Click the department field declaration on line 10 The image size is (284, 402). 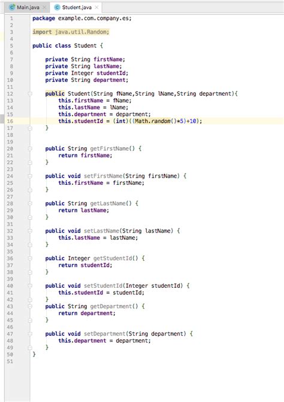pos(86,80)
